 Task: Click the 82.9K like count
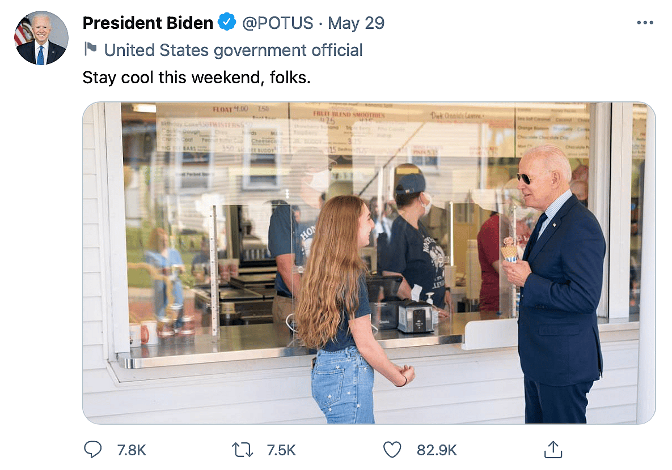click(437, 450)
